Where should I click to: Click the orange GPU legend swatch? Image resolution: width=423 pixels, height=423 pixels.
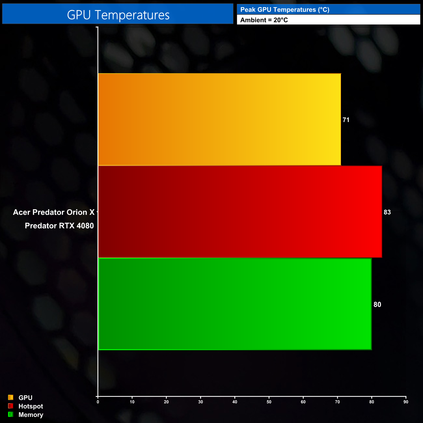point(11,397)
